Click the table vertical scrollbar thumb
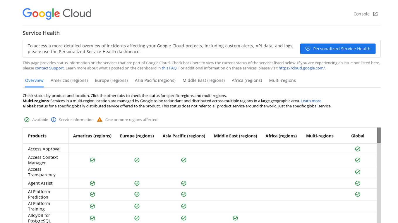 coord(379,135)
